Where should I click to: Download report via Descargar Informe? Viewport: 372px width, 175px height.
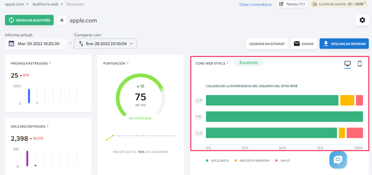pyautogui.click(x=344, y=44)
